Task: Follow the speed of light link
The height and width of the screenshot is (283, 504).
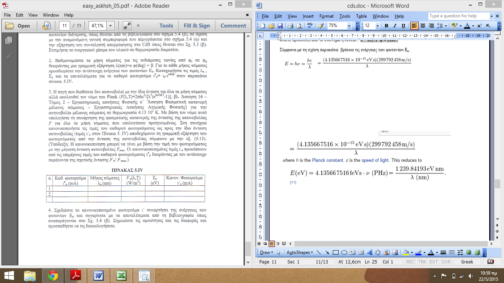Action: 374,160
